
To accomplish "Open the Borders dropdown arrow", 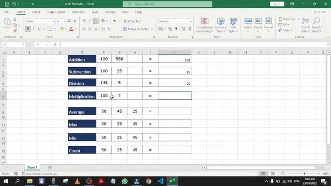I will pyautogui.click(x=55, y=29).
